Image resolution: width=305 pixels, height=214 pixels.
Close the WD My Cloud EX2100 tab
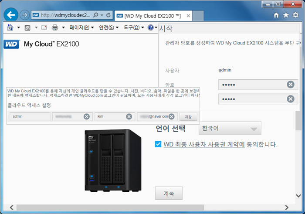(x=188, y=16)
